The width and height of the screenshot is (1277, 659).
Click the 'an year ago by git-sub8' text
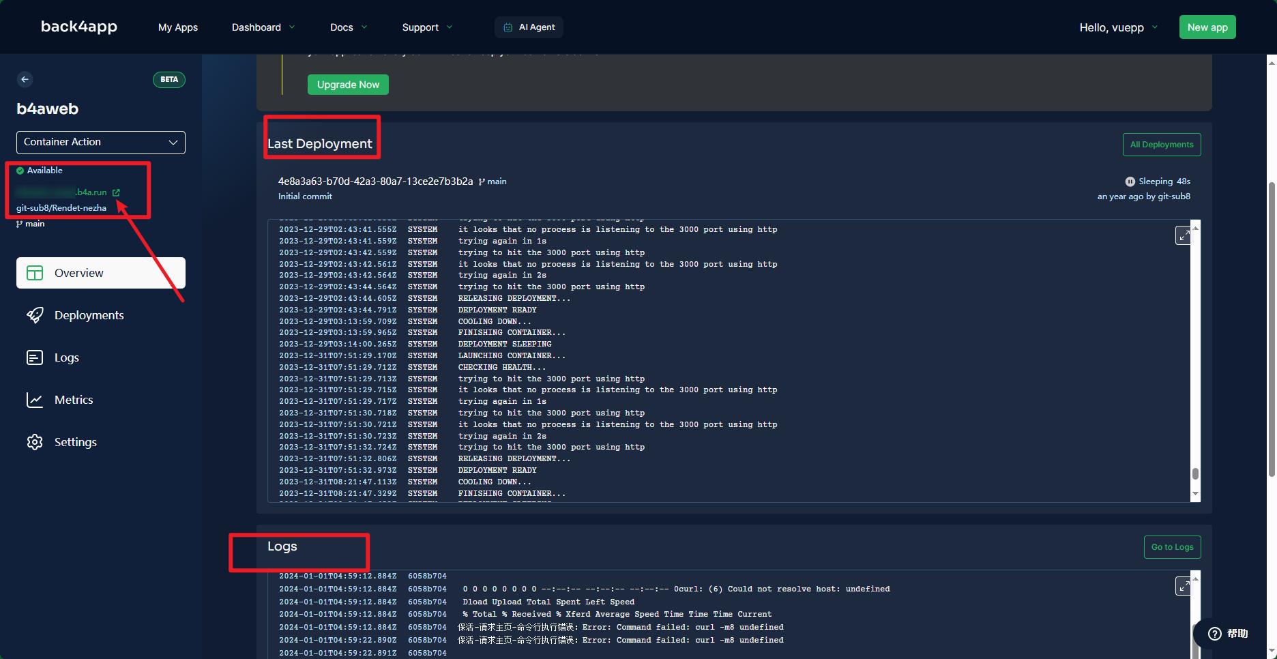coord(1143,196)
